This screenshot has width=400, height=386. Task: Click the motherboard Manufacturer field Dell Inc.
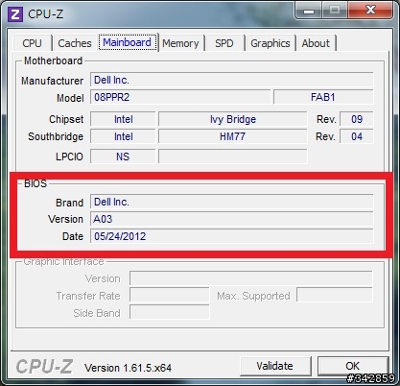click(231, 80)
